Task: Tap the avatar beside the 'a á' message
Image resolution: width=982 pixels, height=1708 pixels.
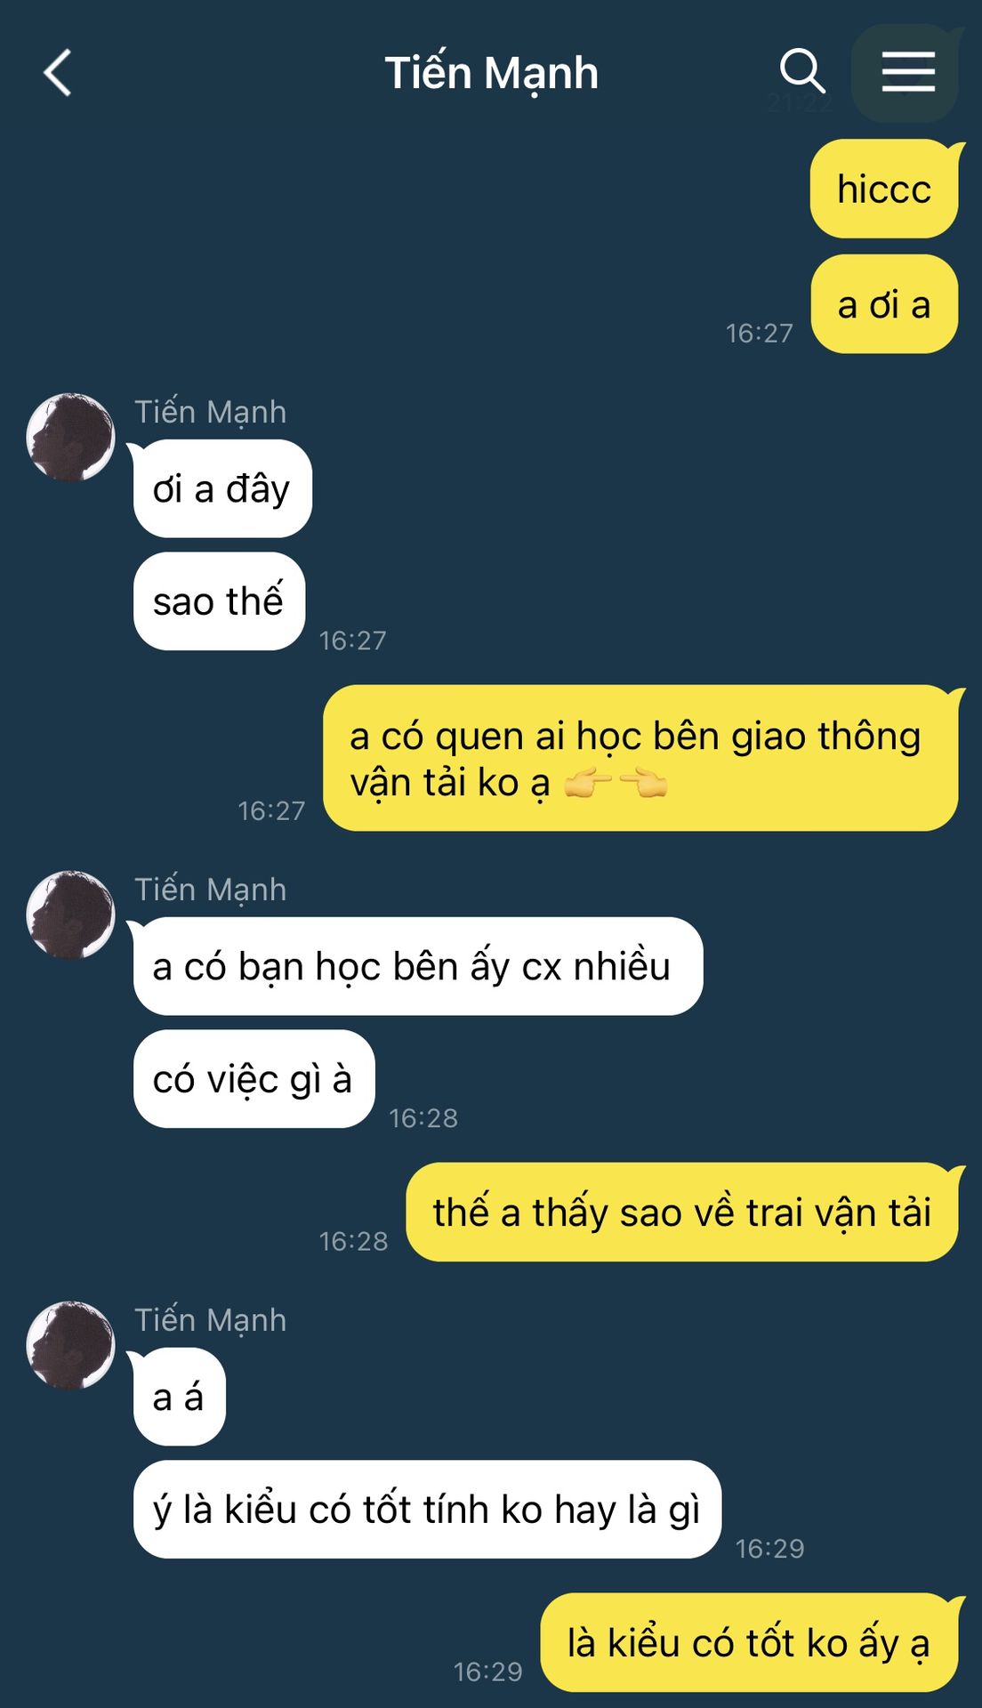Action: pos(71,1345)
